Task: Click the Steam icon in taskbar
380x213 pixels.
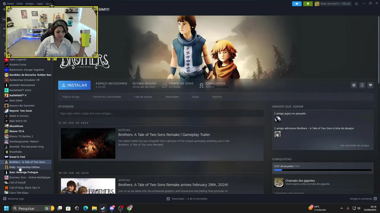Action: click(x=103, y=208)
